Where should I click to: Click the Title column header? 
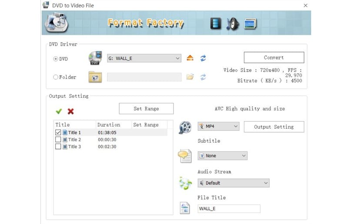74,125
